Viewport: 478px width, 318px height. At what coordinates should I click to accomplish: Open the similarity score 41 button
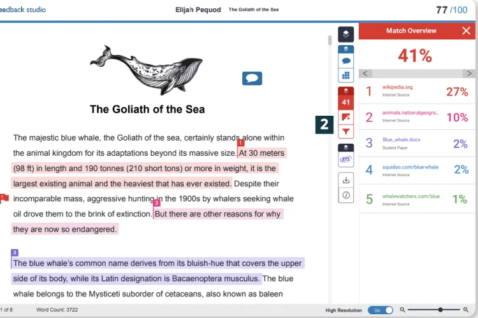[345, 102]
